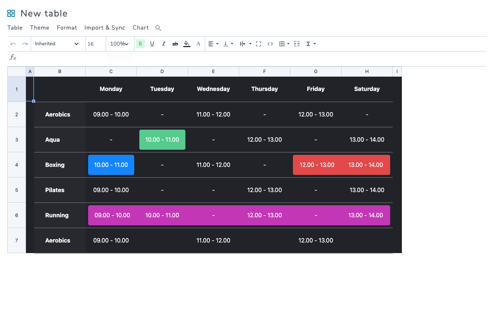The height and width of the screenshot is (317, 490).
Task: Click the Running row label
Action: click(57, 215)
